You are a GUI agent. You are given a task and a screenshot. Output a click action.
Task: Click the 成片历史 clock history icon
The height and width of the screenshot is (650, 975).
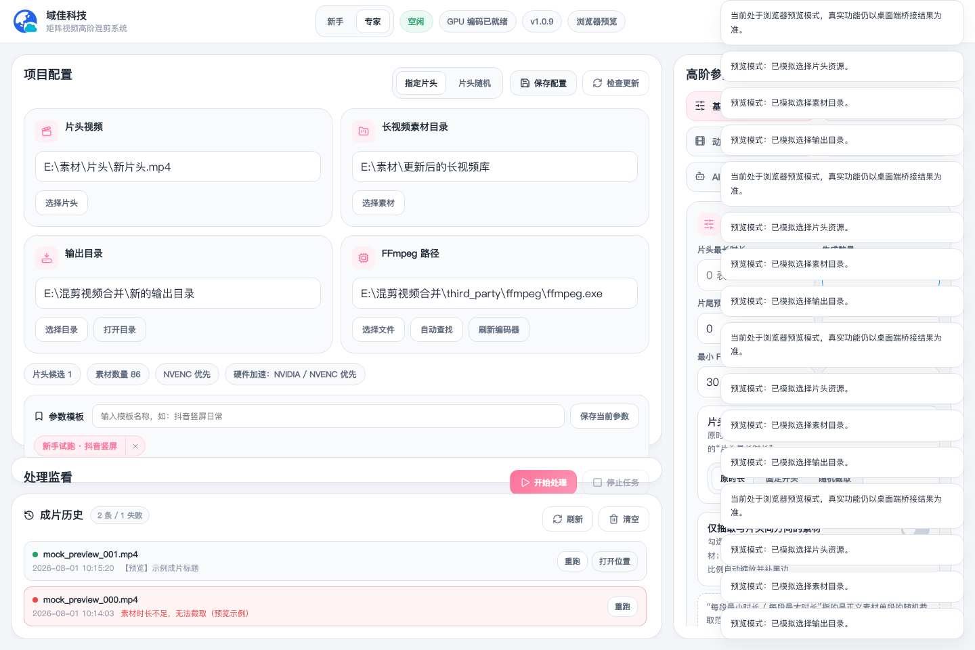tap(29, 515)
